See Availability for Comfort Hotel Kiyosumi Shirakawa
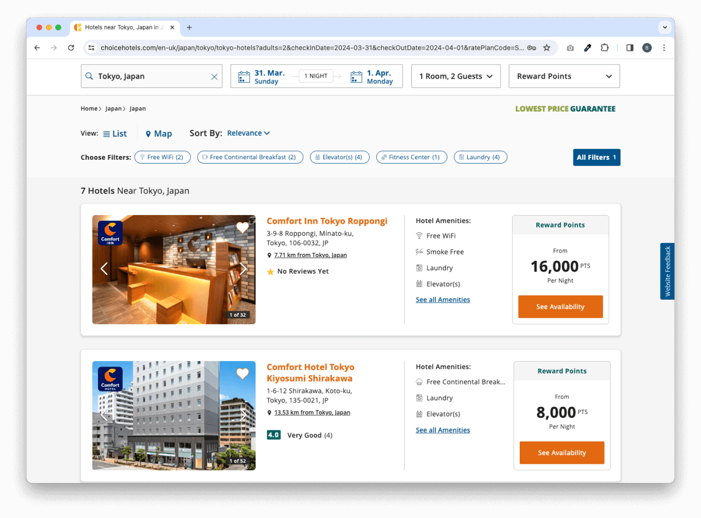The image size is (701, 518). (x=562, y=453)
